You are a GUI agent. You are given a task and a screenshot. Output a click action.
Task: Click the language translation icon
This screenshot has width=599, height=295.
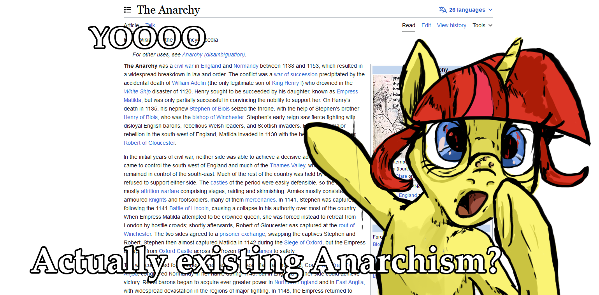coord(443,10)
